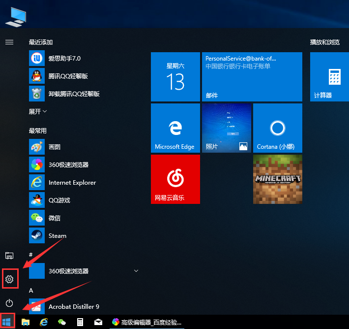
Task: Open 微信 from most used list
Action: [x=54, y=218]
